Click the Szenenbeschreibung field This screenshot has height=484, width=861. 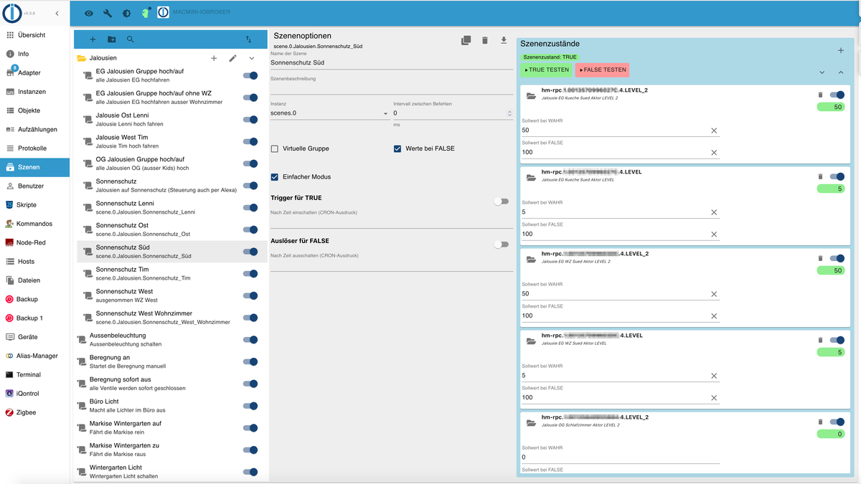point(392,88)
